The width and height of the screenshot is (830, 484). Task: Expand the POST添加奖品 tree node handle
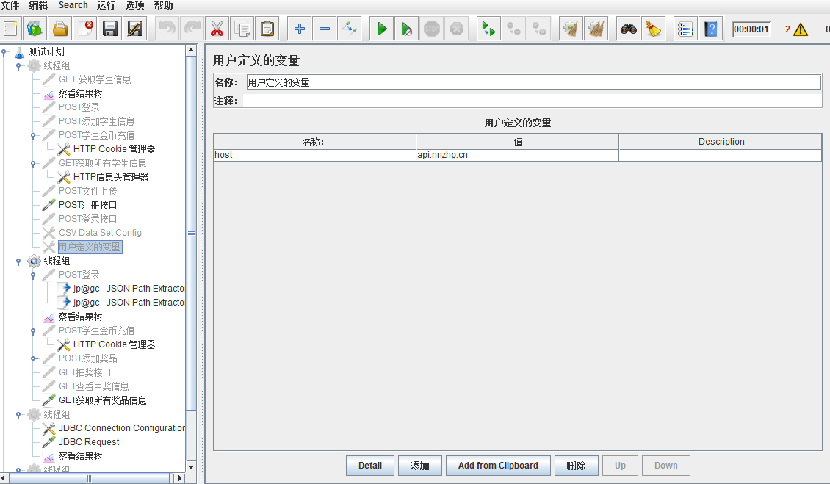34,358
